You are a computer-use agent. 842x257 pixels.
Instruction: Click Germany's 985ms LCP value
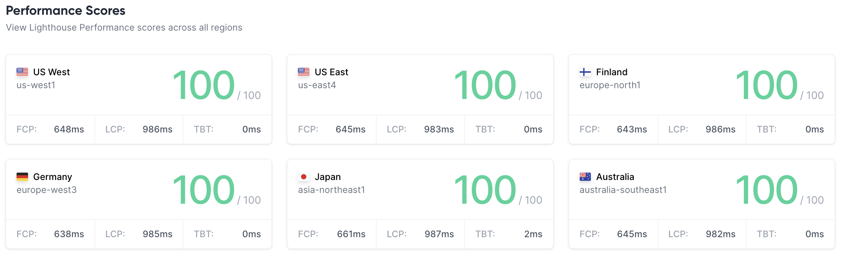click(x=157, y=234)
